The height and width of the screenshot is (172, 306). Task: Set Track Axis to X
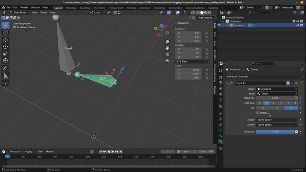[260, 103]
